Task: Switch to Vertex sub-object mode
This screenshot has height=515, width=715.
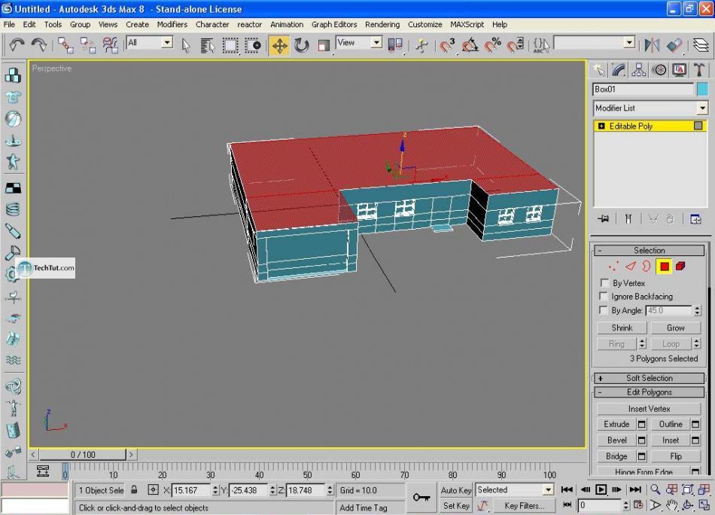Action: tap(613, 267)
